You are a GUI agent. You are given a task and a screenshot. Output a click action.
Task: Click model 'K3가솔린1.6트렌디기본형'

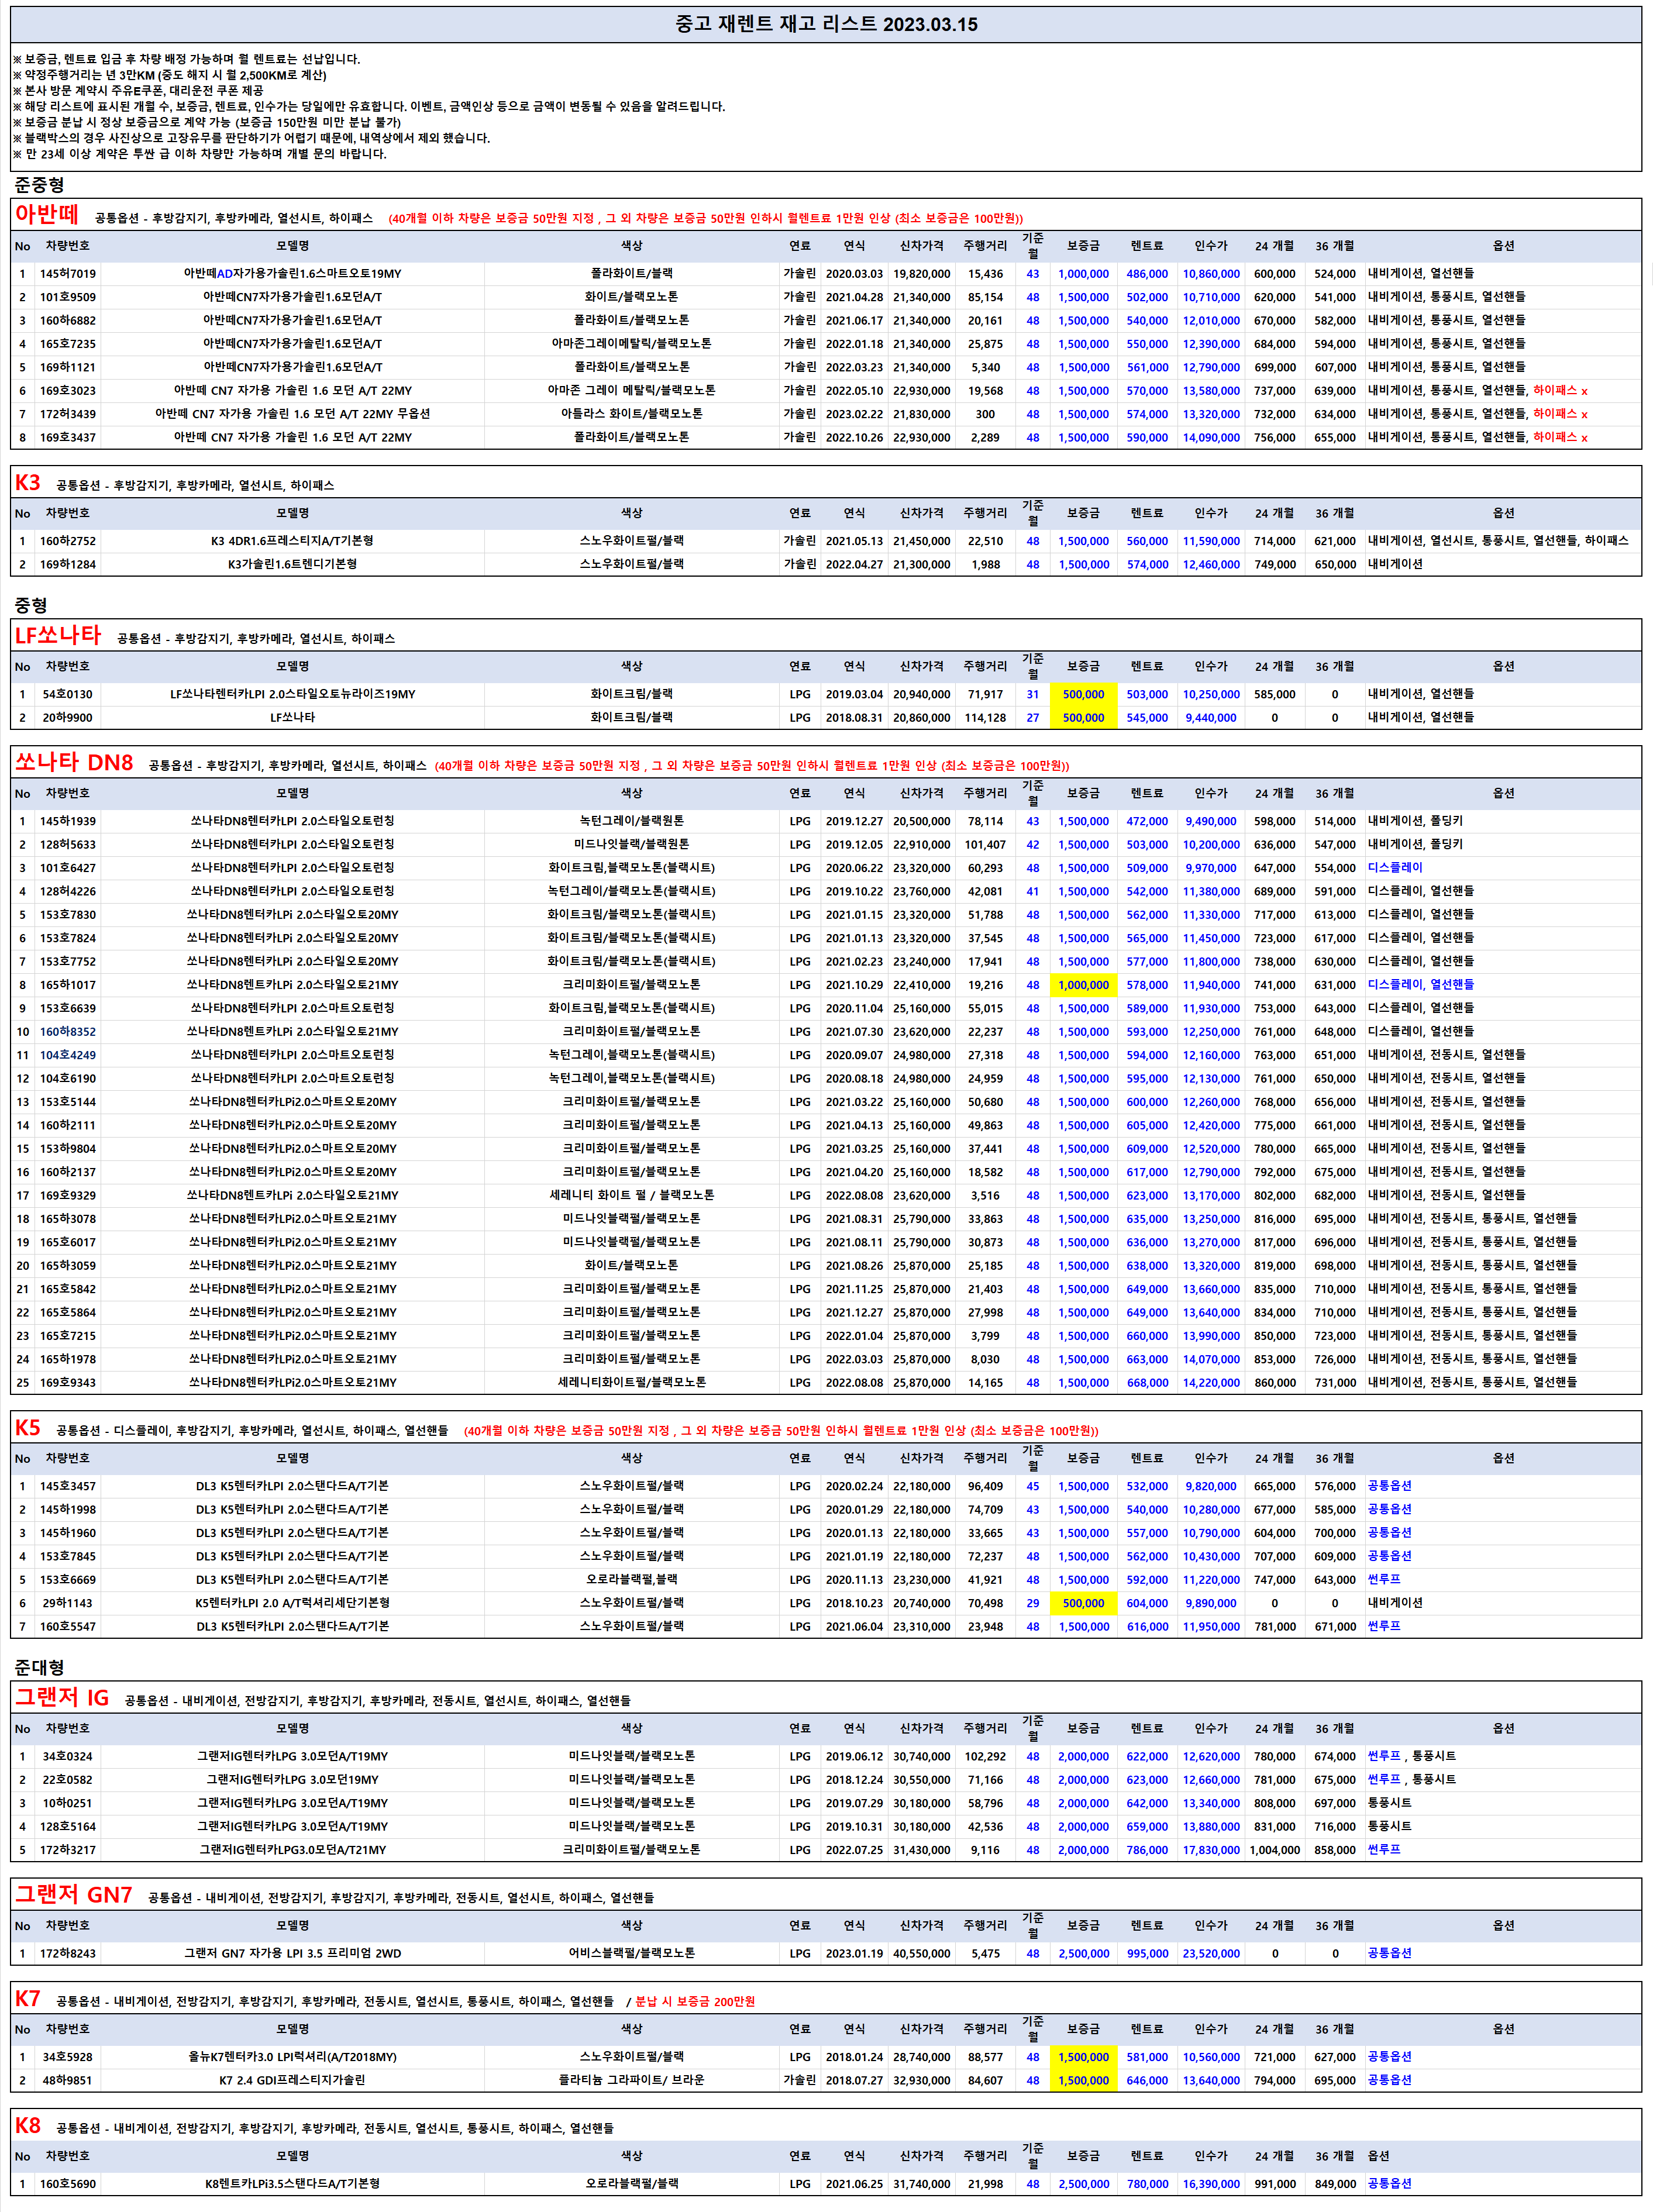[292, 564]
